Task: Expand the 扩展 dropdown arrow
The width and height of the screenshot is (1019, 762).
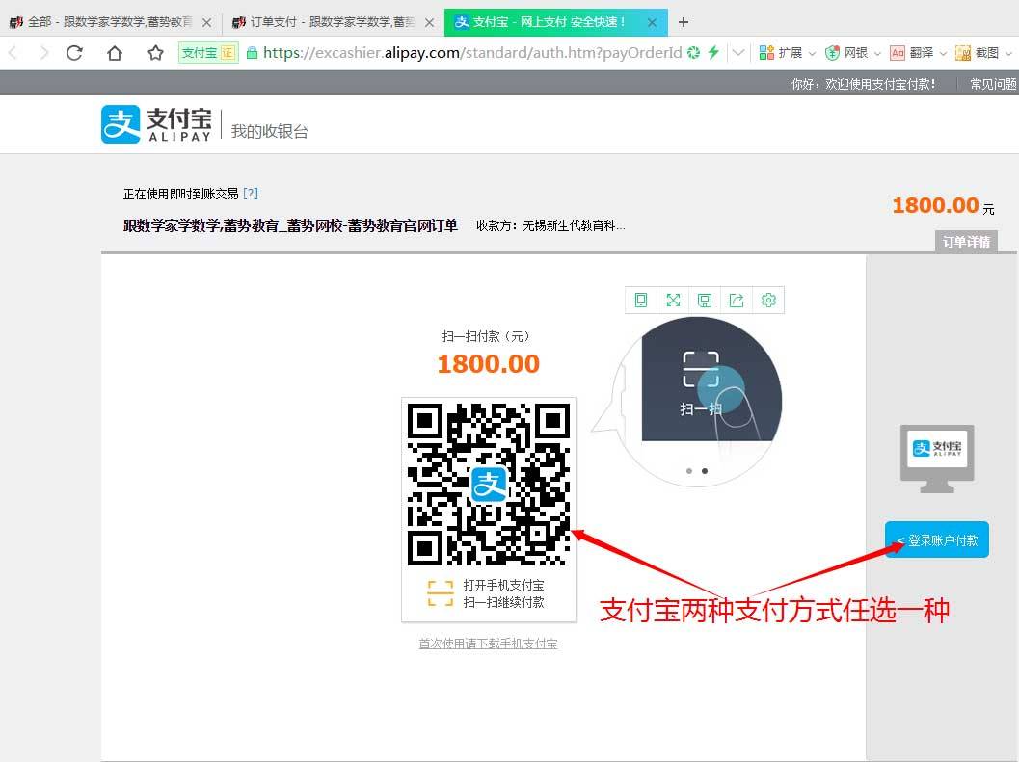Action: tap(812, 53)
